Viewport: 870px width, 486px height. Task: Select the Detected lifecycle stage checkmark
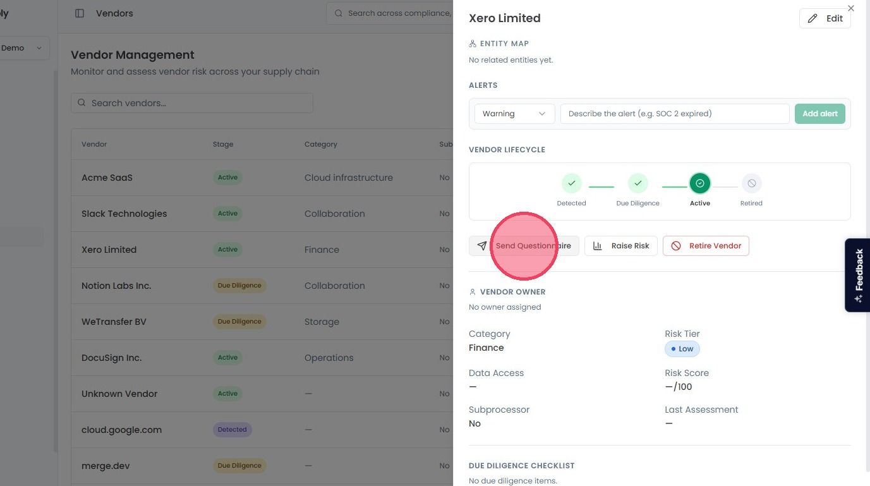571,183
